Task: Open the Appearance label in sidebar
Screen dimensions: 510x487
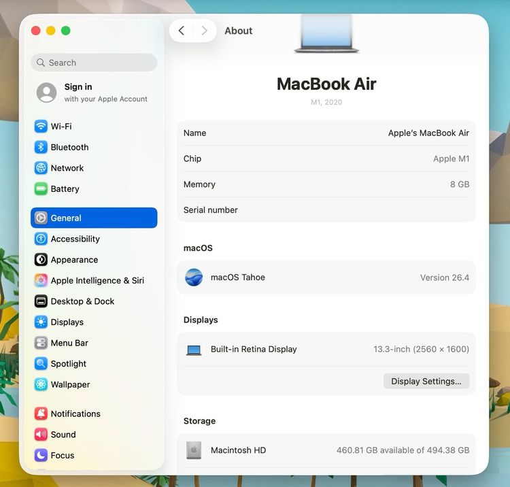Action: click(74, 260)
